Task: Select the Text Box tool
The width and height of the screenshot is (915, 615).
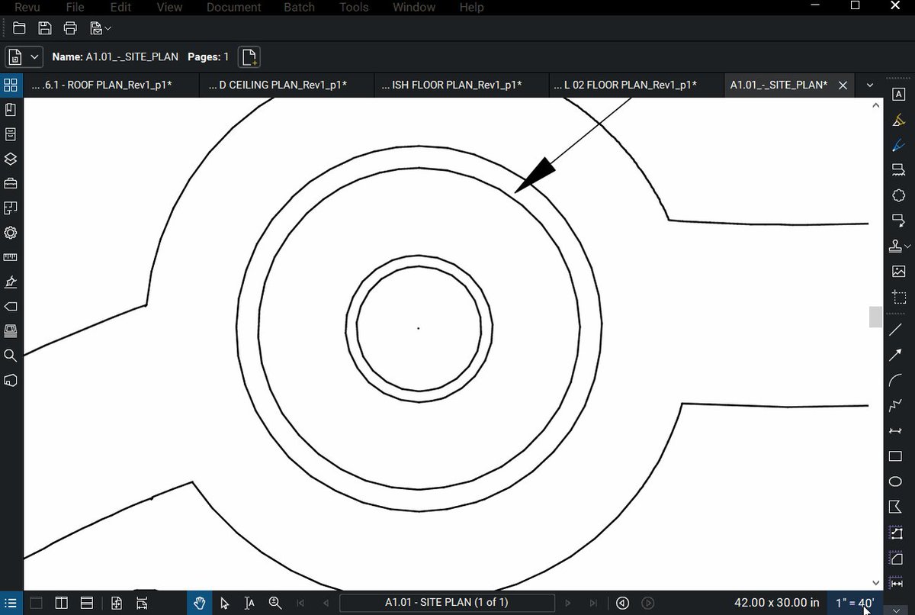Action: [x=898, y=94]
